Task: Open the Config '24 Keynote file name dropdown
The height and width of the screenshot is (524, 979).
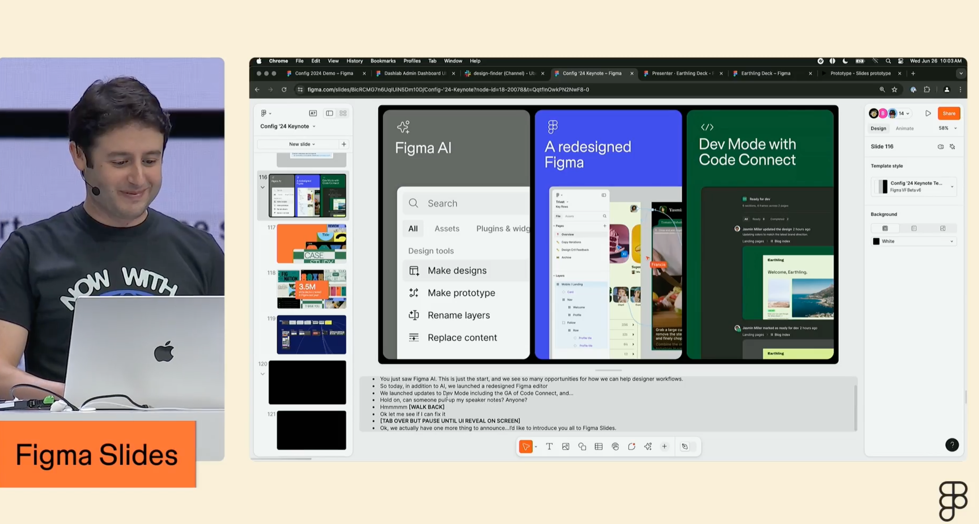Action: (x=288, y=126)
